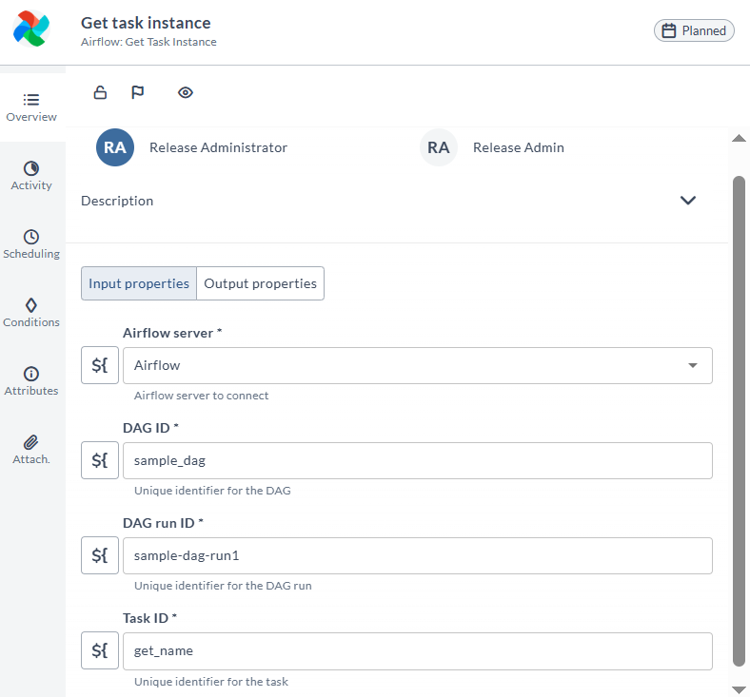Toggle the eye watcher icon
The image size is (750, 697).
click(x=186, y=92)
